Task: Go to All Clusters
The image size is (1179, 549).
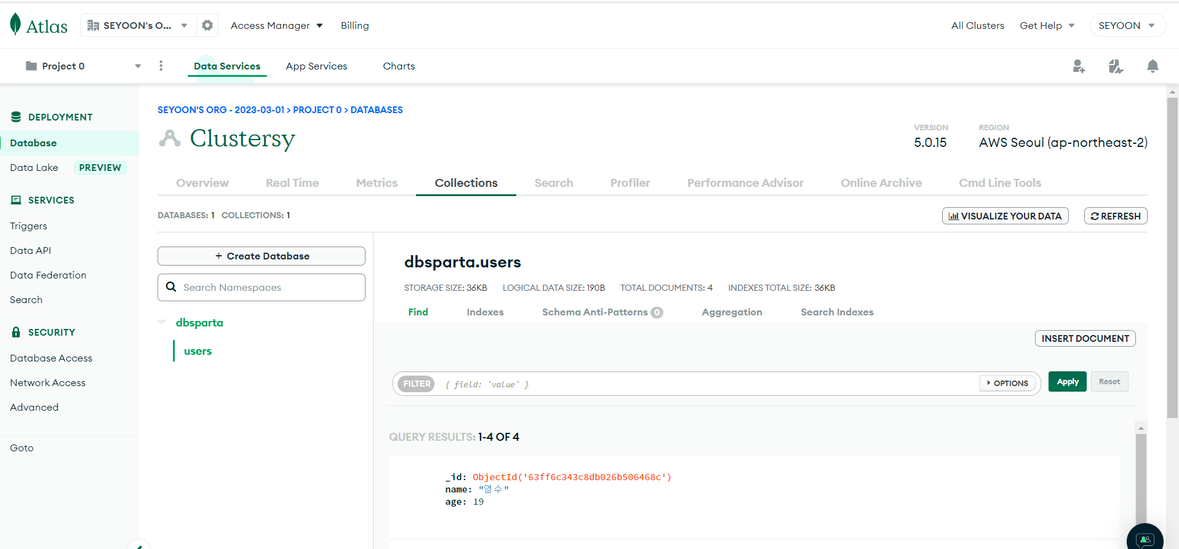Action: point(978,25)
